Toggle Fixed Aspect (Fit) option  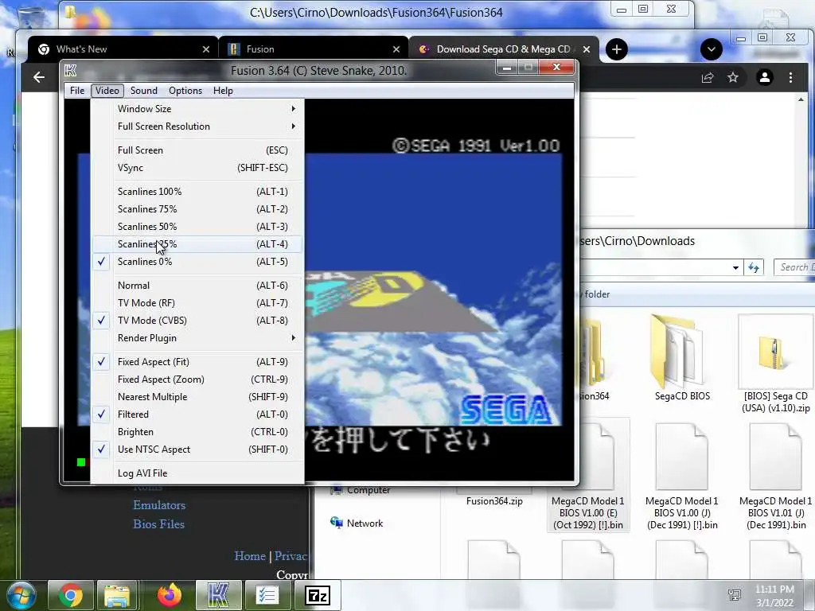197,362
